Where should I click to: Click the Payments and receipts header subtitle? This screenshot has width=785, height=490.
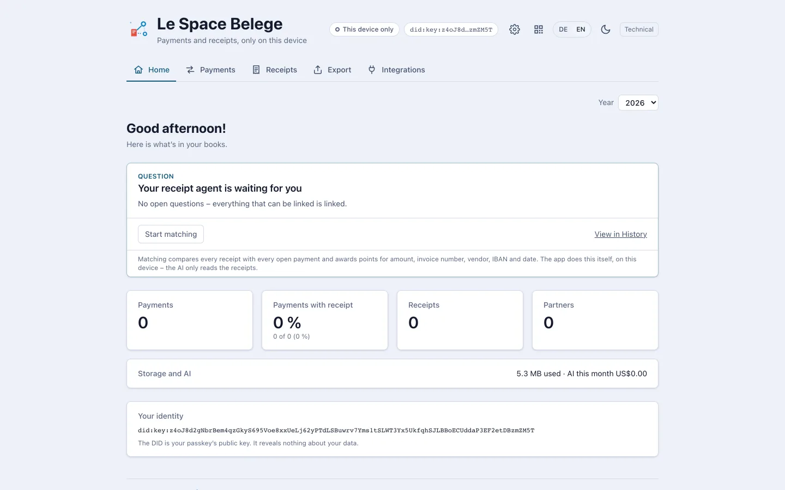pyautogui.click(x=232, y=40)
